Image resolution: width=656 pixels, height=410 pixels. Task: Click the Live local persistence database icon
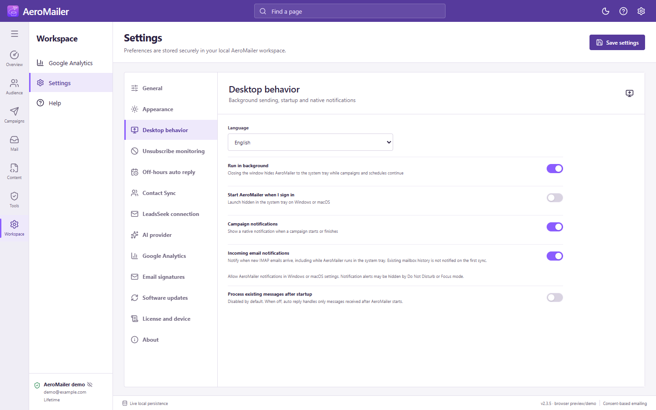point(125,404)
